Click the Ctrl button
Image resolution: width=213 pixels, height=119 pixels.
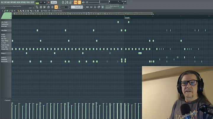pyautogui.click(x=91, y=7)
